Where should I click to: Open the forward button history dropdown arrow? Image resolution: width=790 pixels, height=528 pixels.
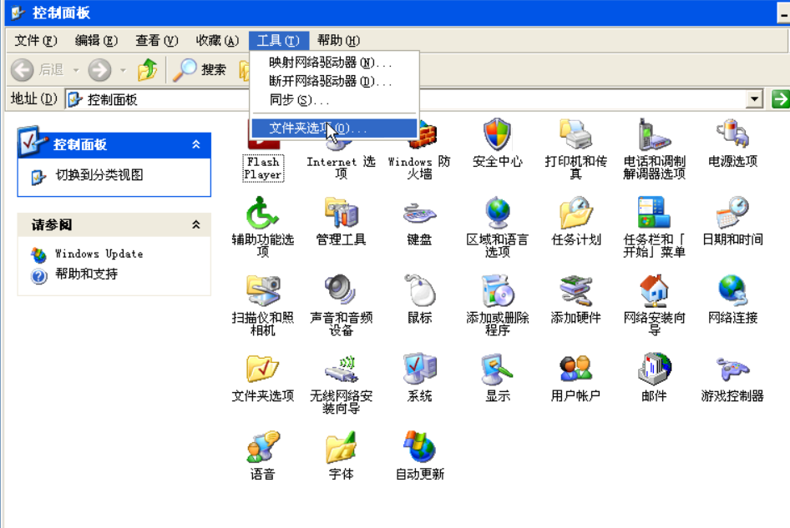[x=123, y=70]
